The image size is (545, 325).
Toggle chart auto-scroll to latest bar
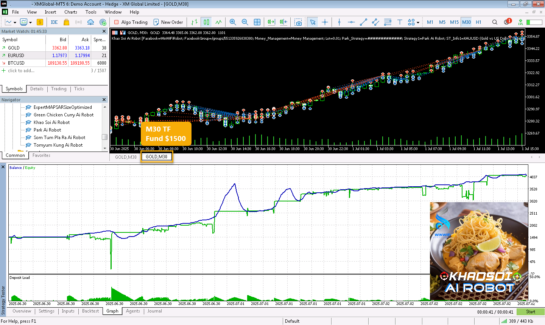point(271,22)
